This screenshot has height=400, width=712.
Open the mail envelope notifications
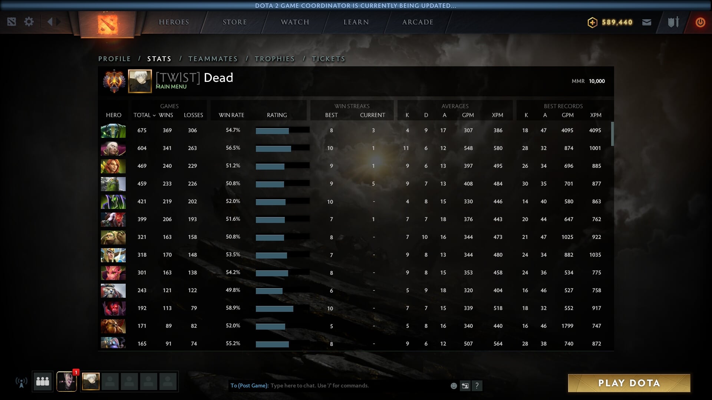pos(647,22)
